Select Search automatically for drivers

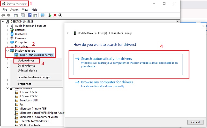(128, 65)
